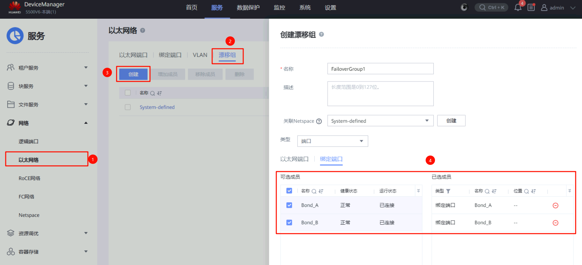Image resolution: width=582 pixels, height=265 pixels.
Task: Remove Bond_B from selected members
Action: (555, 223)
